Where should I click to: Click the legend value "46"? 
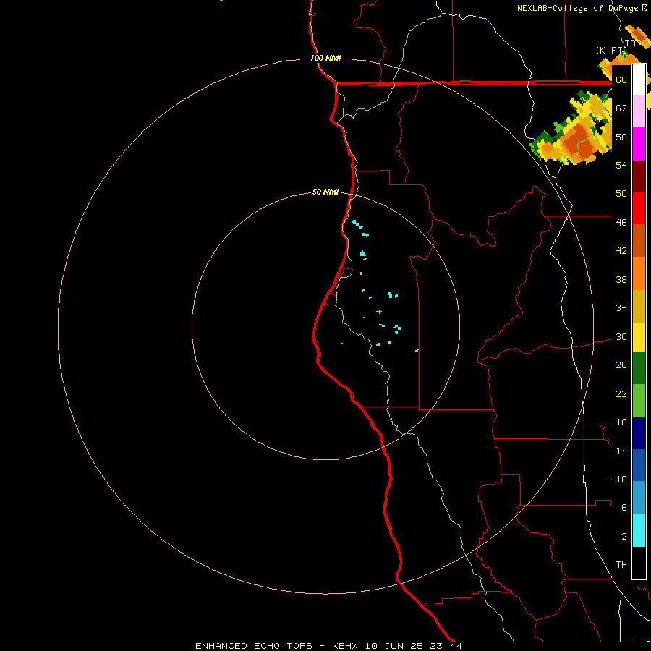pyautogui.click(x=621, y=223)
